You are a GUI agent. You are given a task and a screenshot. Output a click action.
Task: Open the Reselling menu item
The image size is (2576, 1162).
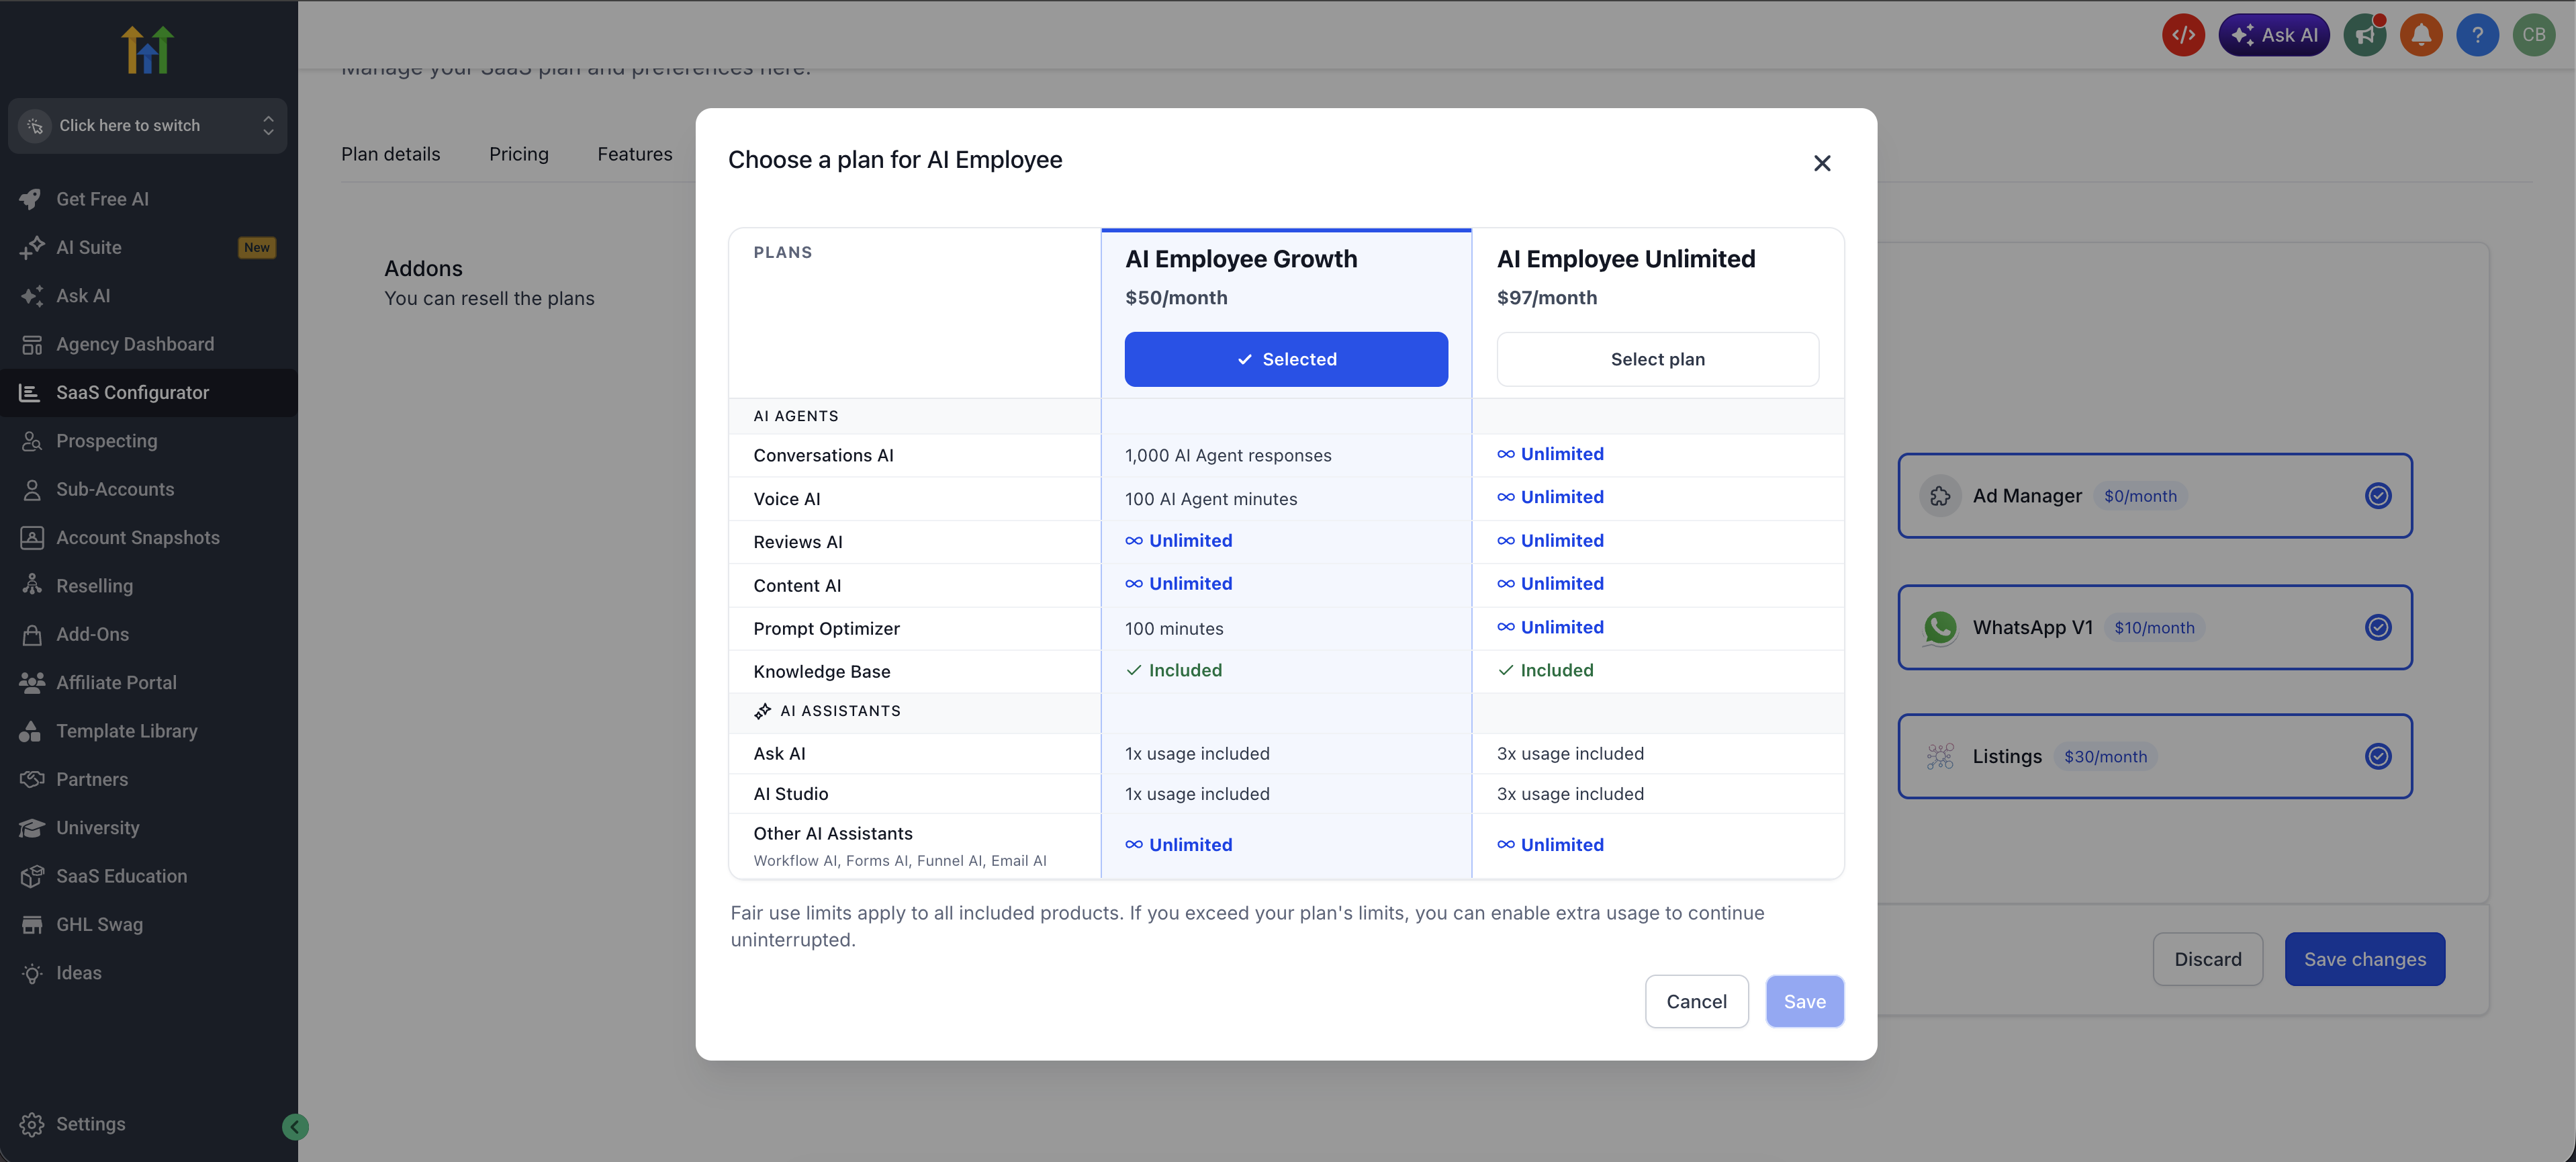(148, 586)
